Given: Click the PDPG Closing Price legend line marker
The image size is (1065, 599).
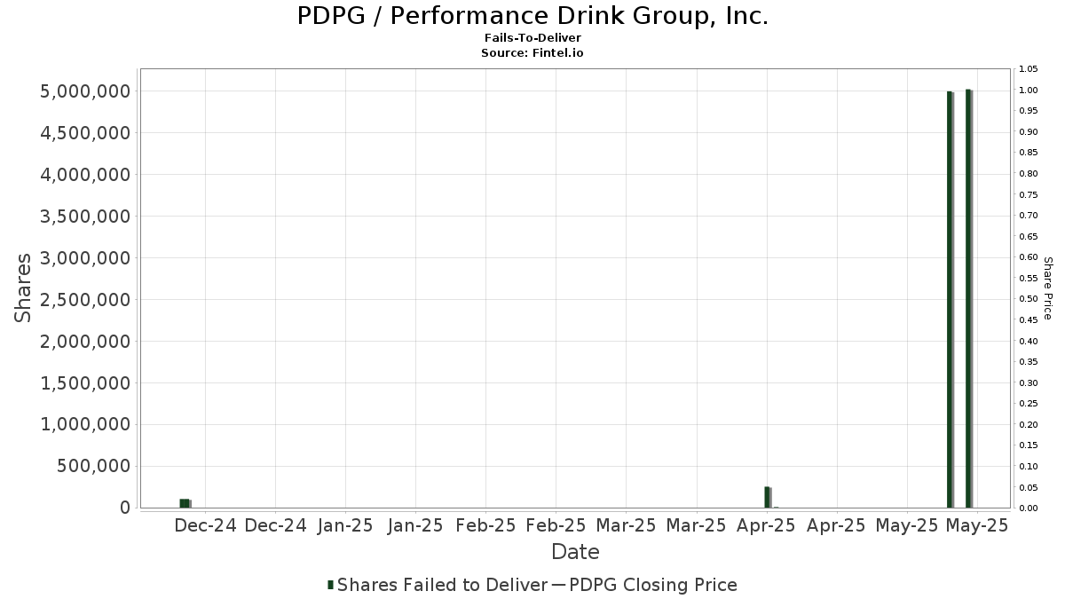Looking at the screenshot, I should [558, 585].
